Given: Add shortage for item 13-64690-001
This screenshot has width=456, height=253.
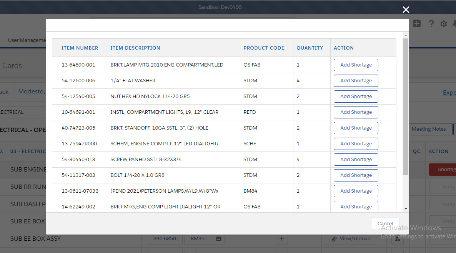Looking at the screenshot, I should point(356,65).
